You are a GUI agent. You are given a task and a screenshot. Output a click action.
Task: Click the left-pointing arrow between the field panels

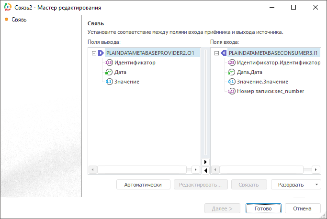pyautogui.click(x=205, y=169)
